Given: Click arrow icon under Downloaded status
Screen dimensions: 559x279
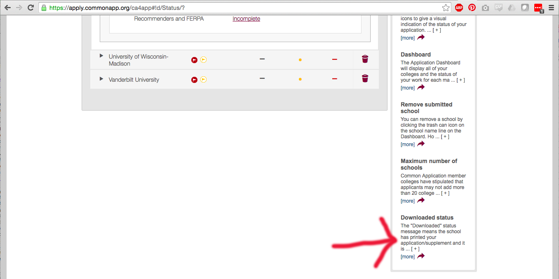Looking at the screenshot, I should 421,256.
